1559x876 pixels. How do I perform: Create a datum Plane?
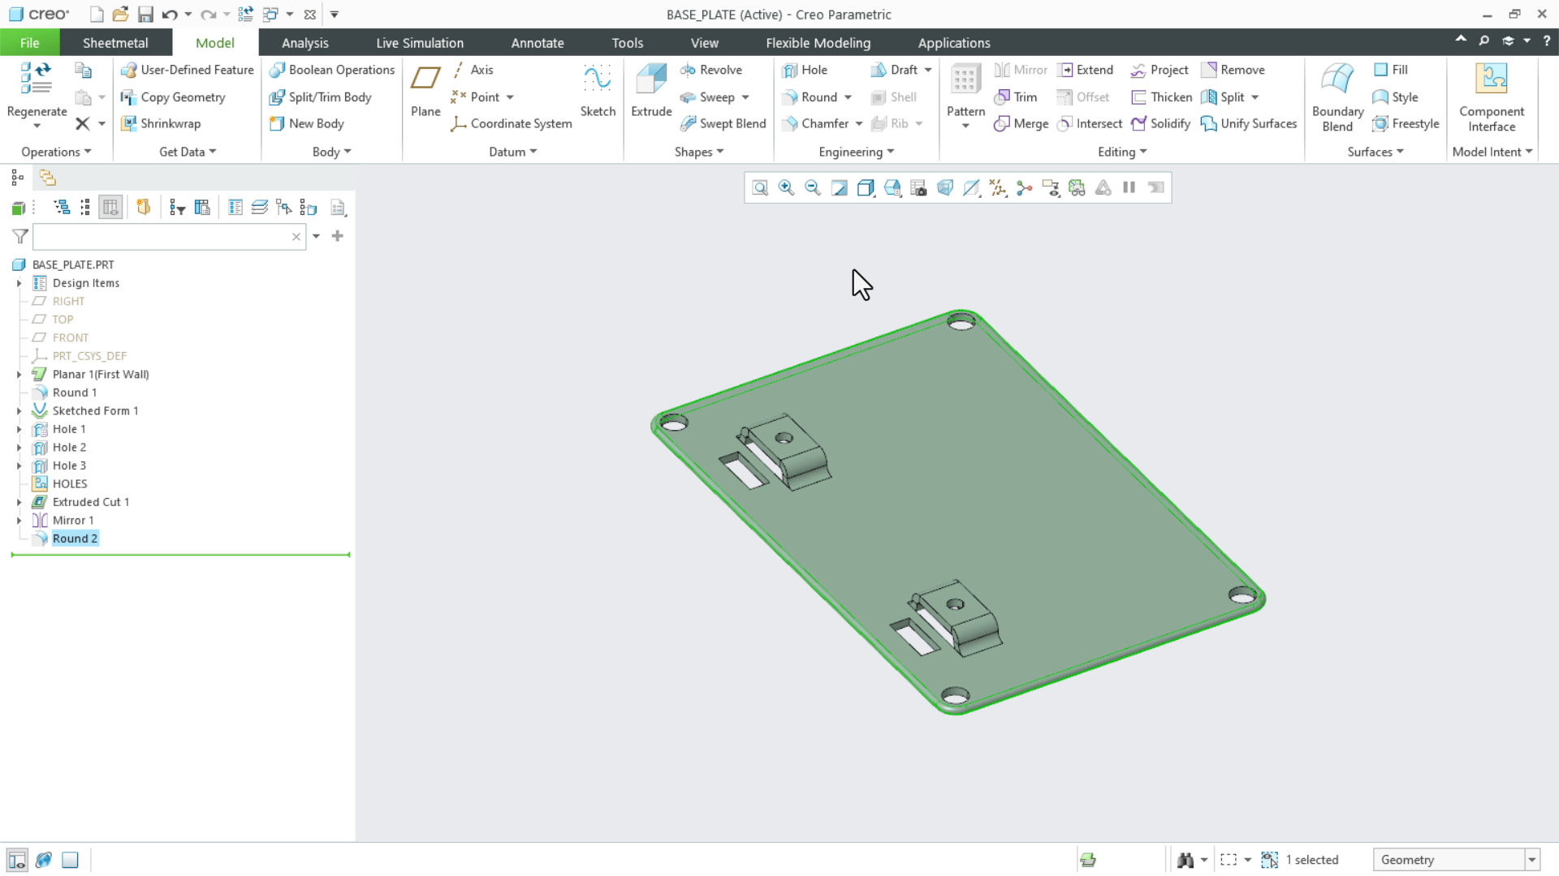(425, 91)
